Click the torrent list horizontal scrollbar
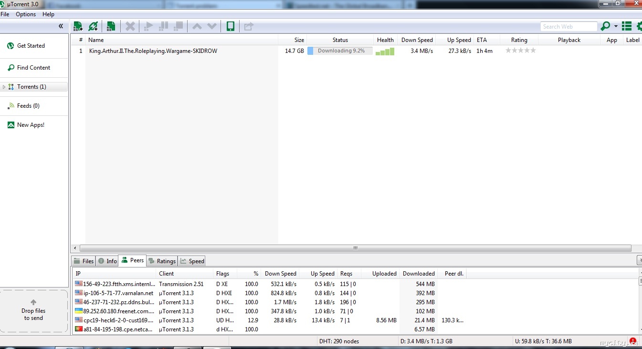Image resolution: width=642 pixels, height=349 pixels. coord(355,248)
